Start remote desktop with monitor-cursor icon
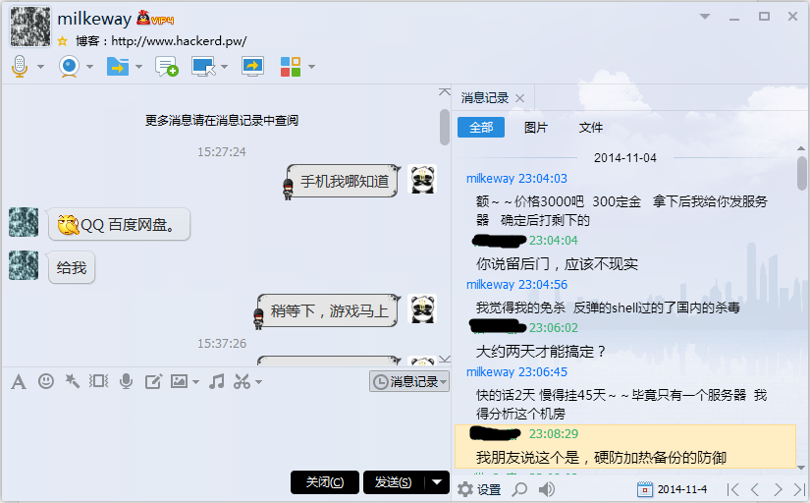810x503 pixels. 203,66
